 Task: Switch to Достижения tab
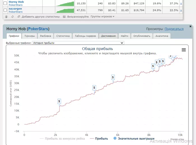108,36
